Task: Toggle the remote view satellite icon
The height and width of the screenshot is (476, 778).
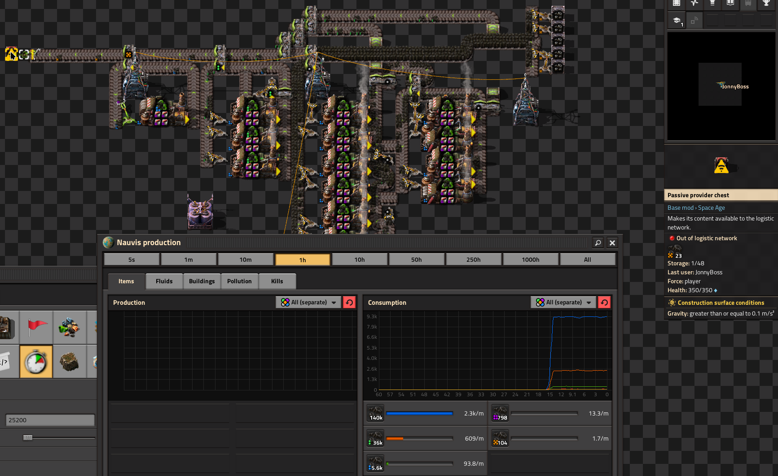Action: pyautogui.click(x=694, y=21)
